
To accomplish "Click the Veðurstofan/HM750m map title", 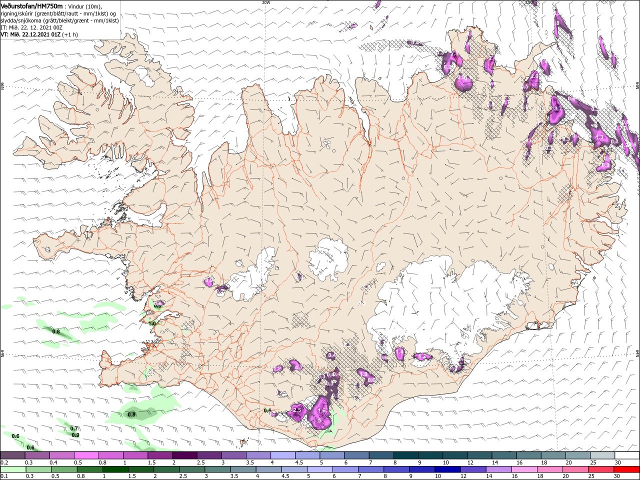I will click(x=32, y=5).
